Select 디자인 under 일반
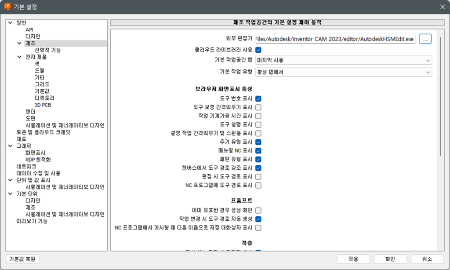Image resolution: width=450 pixels, height=270 pixels. (x=33, y=36)
